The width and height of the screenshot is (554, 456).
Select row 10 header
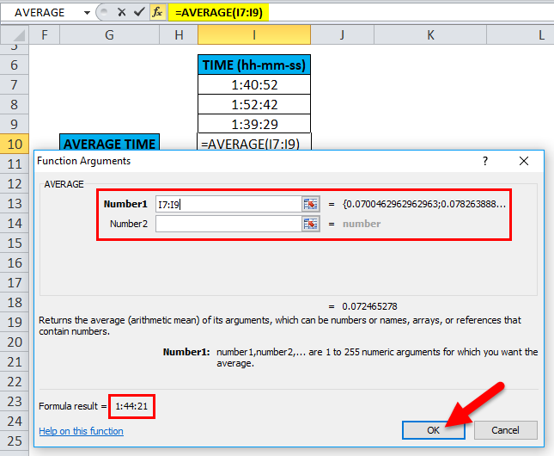pyautogui.click(x=14, y=144)
